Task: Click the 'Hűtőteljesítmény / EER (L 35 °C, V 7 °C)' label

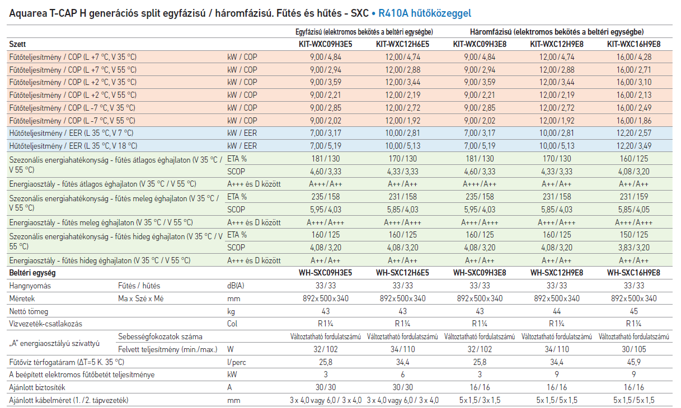Action: click(x=72, y=133)
